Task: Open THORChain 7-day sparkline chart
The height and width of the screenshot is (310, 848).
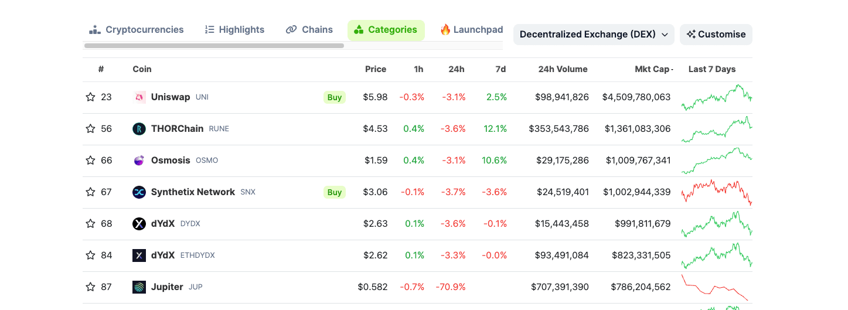Action: coord(717,129)
